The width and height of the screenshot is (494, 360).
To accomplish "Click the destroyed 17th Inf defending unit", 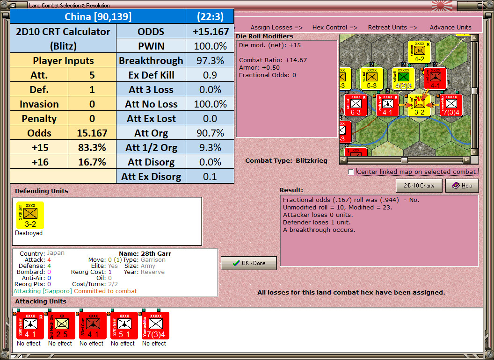I will coord(30,216).
